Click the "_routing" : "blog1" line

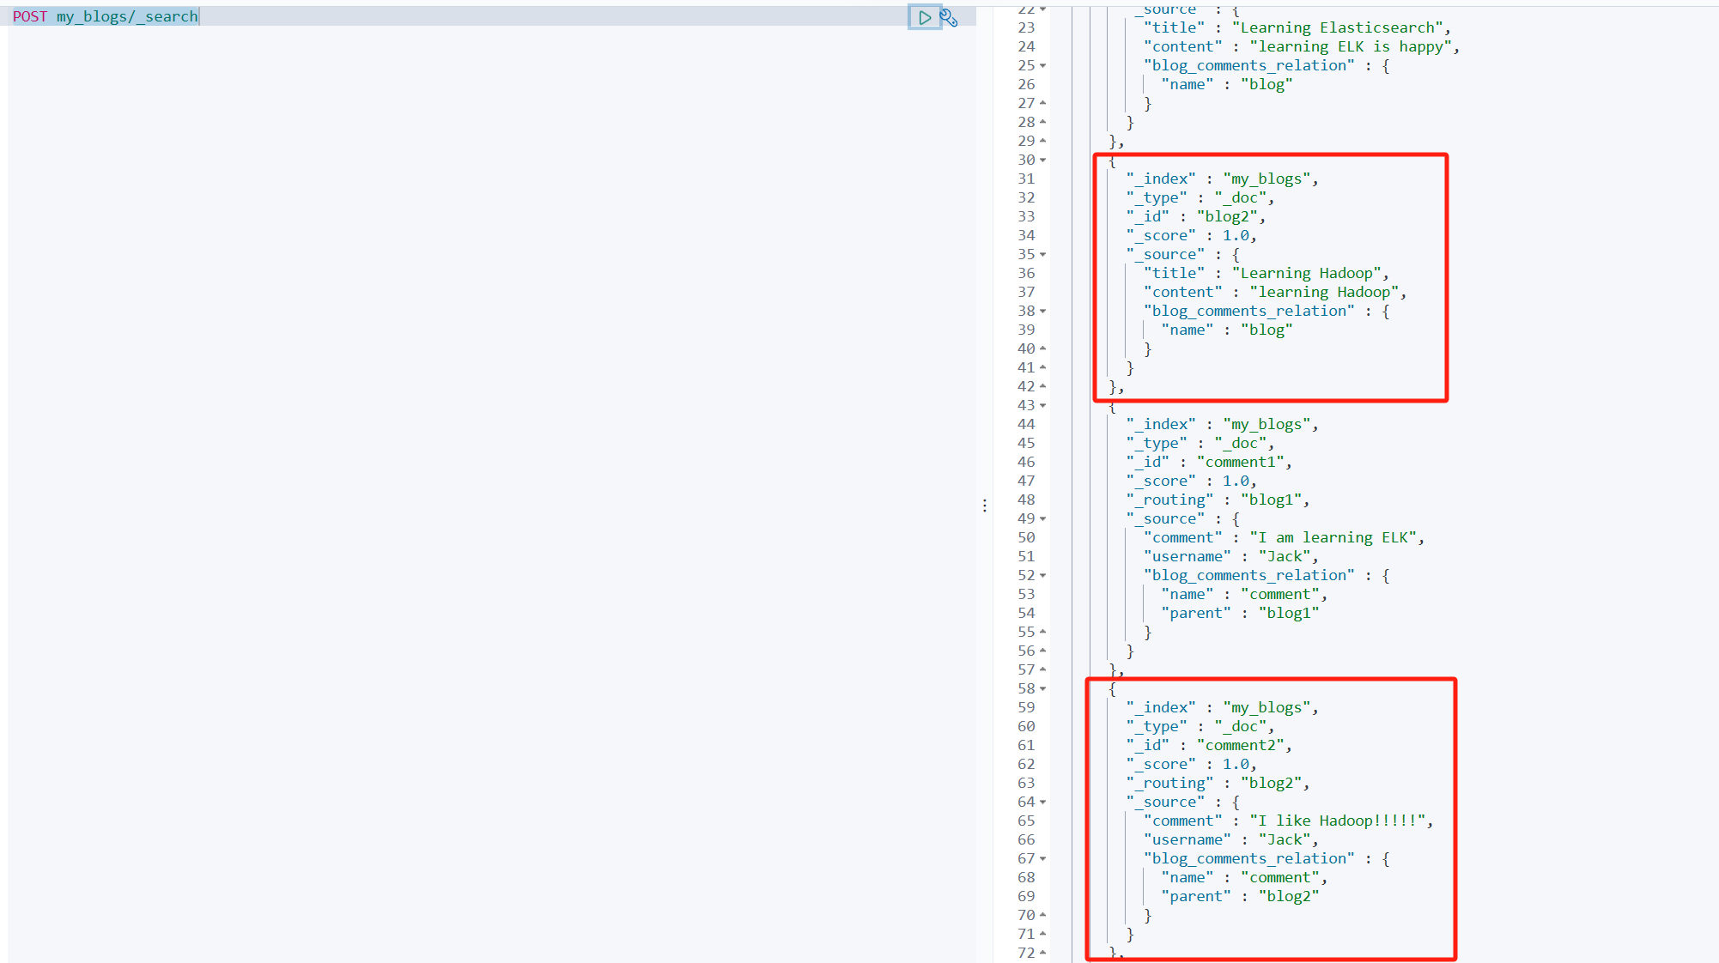pos(1218,500)
